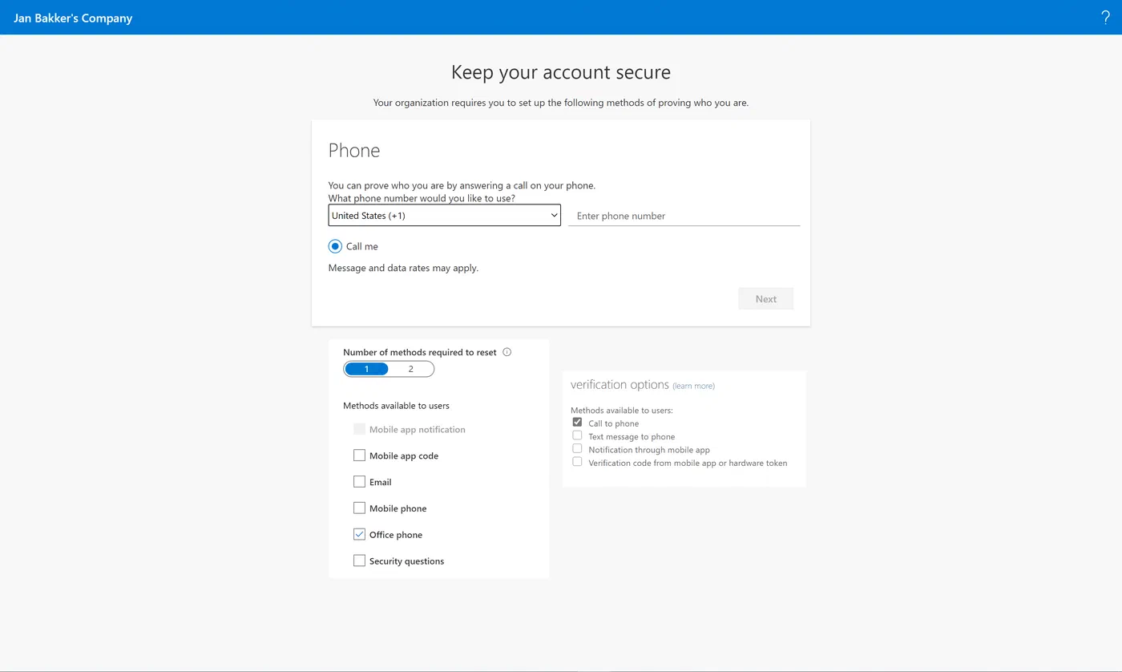Set number of methods required to 2
This screenshot has width=1122, height=672.
[x=411, y=369]
